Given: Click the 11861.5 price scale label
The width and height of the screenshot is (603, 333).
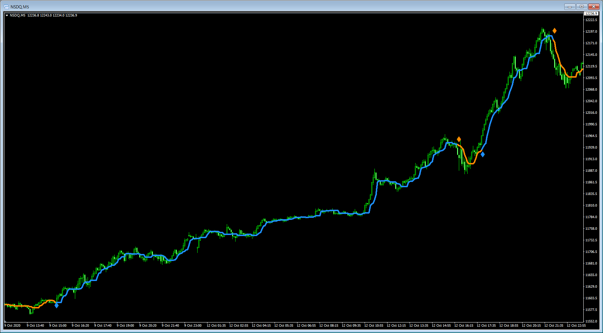Looking at the screenshot, I should pyautogui.click(x=591, y=182).
